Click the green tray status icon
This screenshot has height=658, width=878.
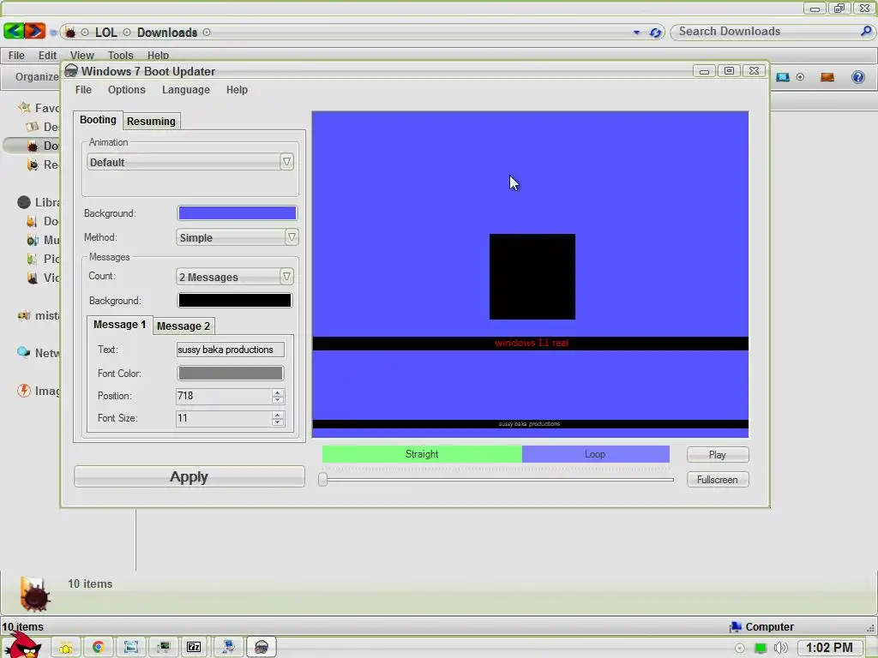(x=761, y=648)
